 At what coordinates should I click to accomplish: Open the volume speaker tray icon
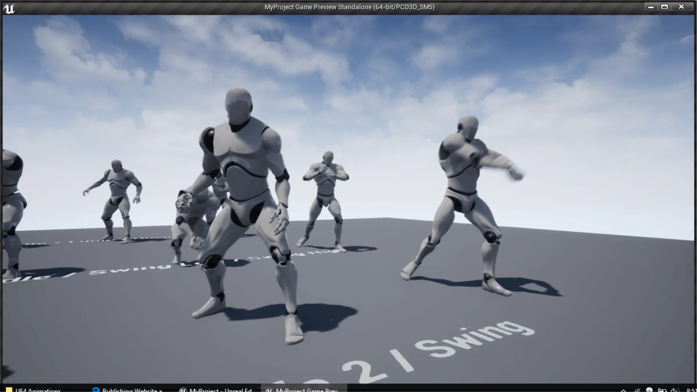click(674, 390)
